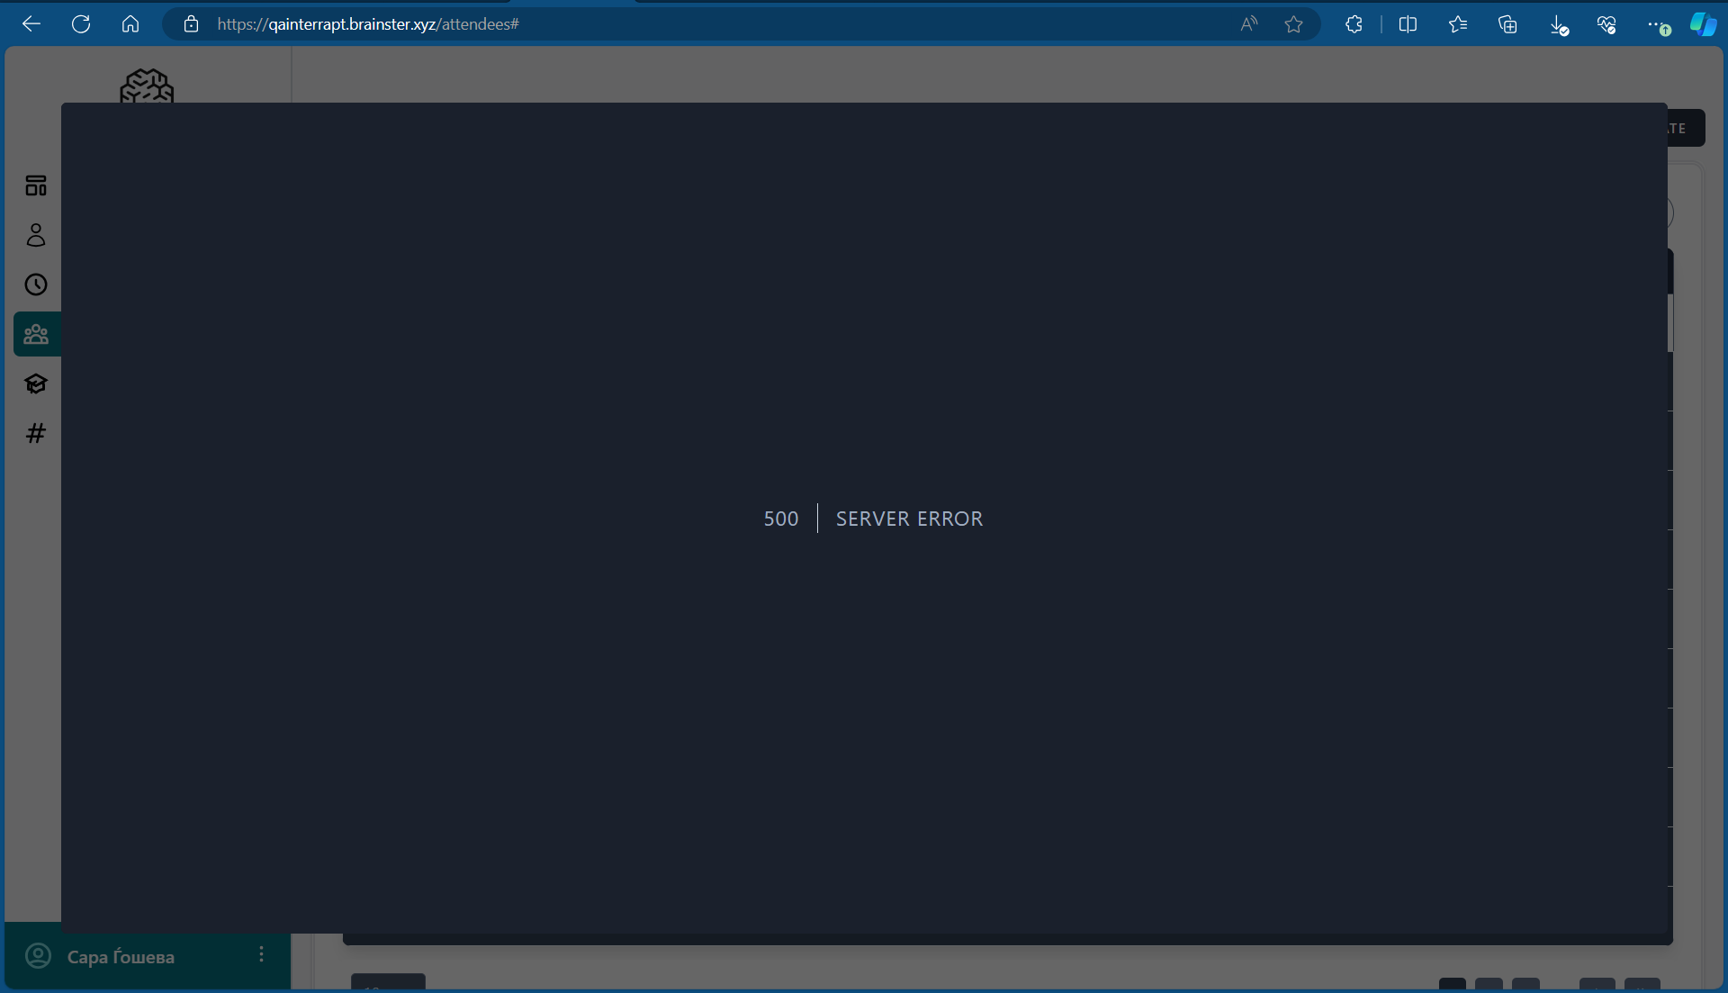Go to browser home page
The height and width of the screenshot is (993, 1728).
point(130,24)
